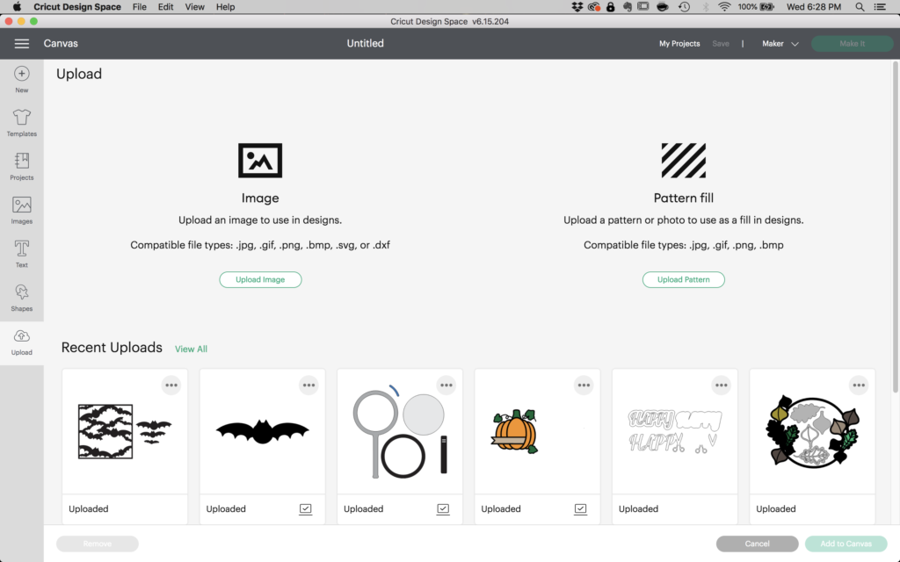900x562 pixels.
Task: Select the magnifying glass upload thumbnail
Action: 400,432
